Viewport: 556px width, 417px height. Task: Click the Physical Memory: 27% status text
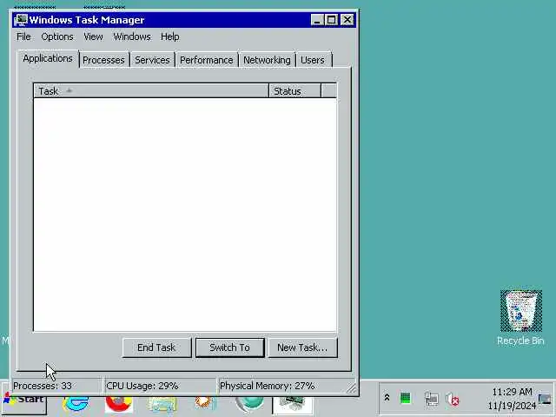tap(268, 386)
